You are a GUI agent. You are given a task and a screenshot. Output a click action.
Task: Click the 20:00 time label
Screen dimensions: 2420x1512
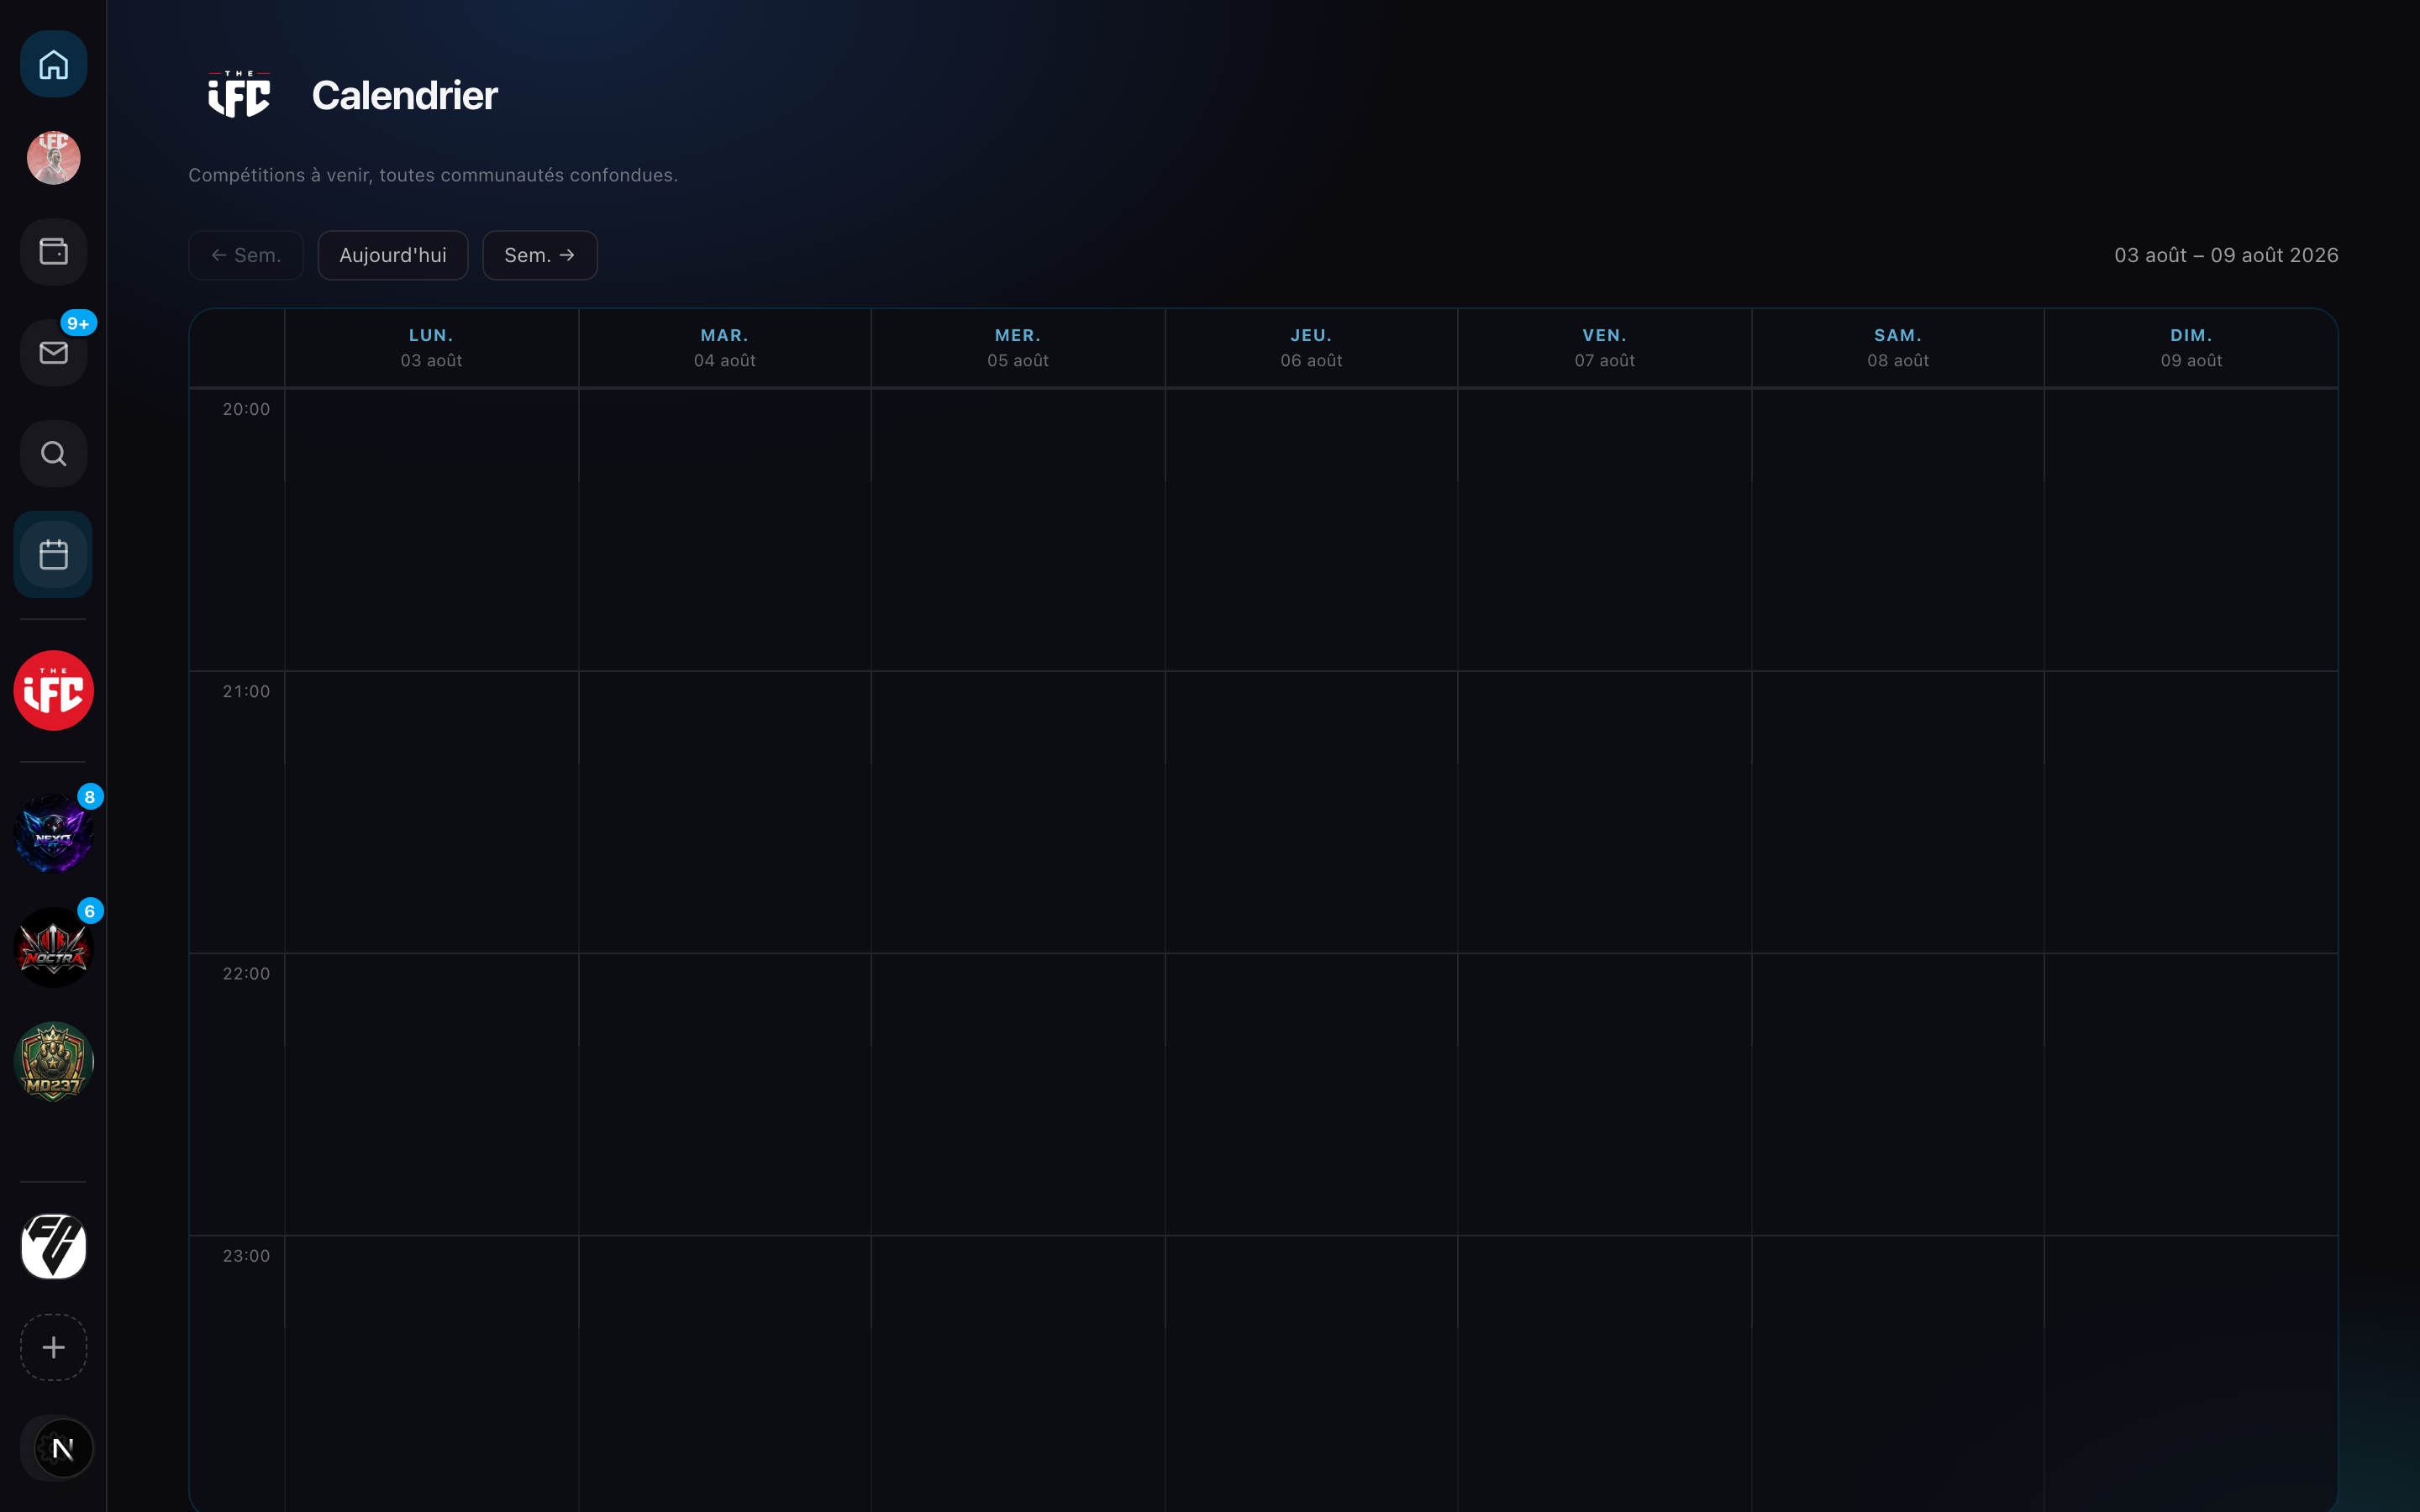point(246,409)
